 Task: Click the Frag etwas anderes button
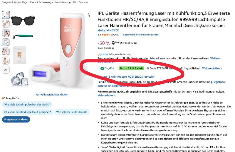pos(16,119)
